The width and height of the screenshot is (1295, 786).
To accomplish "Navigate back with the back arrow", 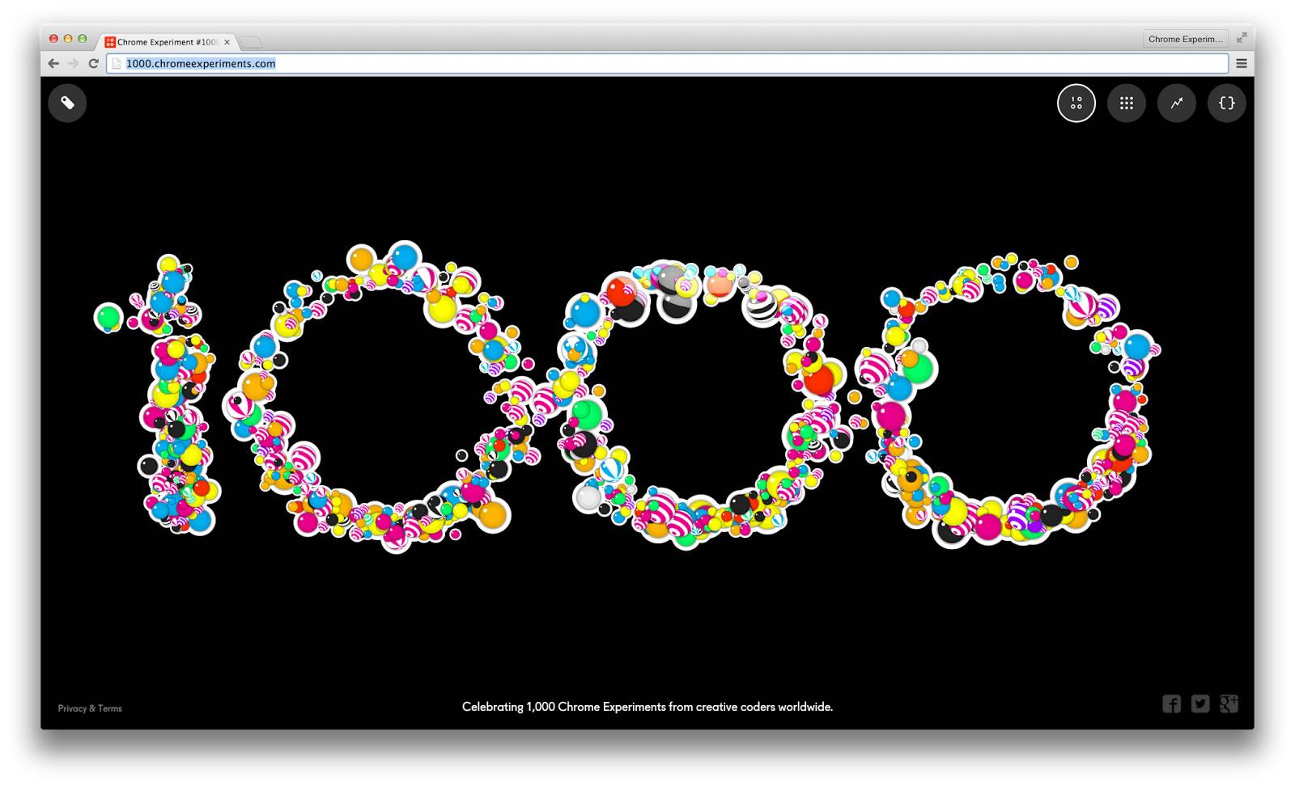I will click(x=53, y=62).
